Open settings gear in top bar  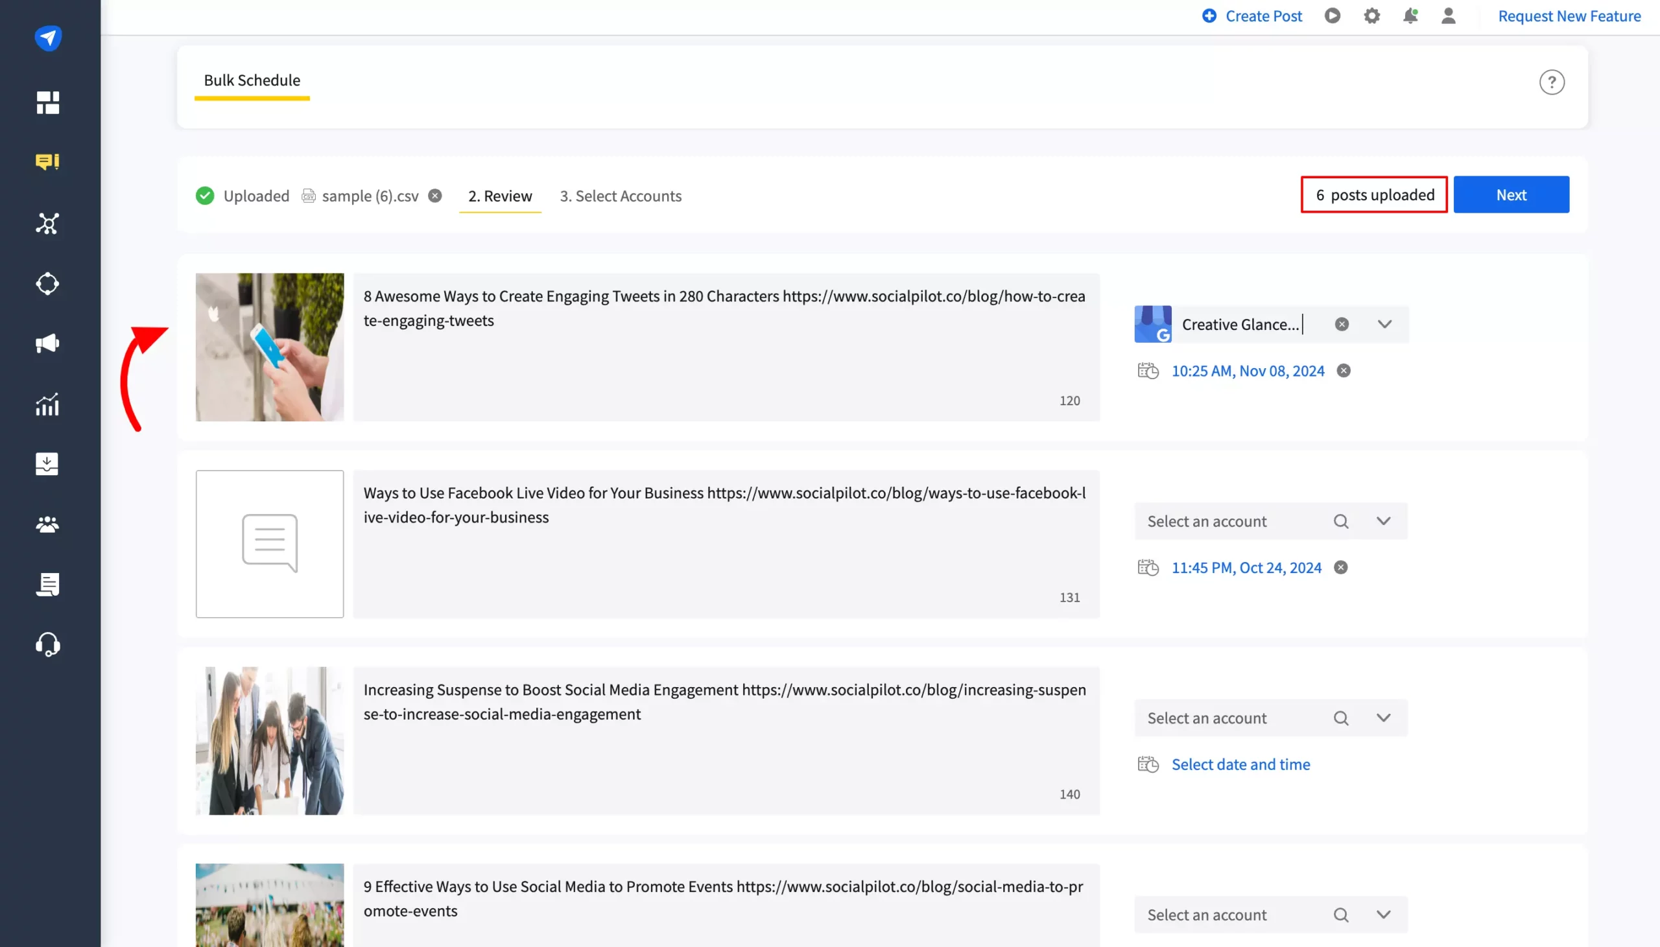1371,16
